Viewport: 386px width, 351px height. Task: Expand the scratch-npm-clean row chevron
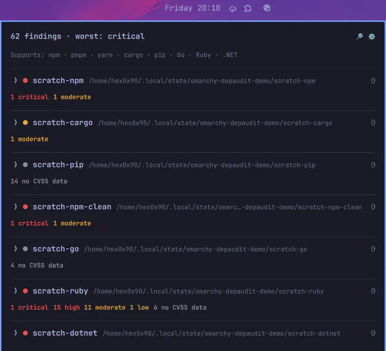tap(16, 206)
